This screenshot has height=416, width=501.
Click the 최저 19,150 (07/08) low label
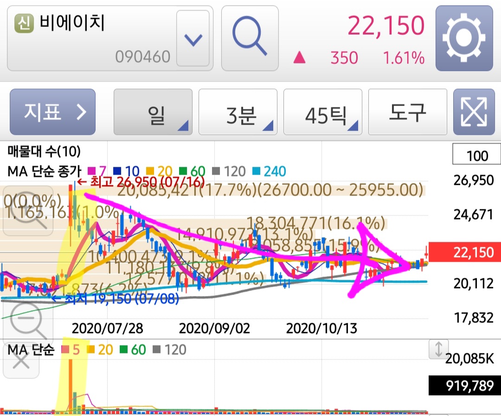[x=115, y=299]
